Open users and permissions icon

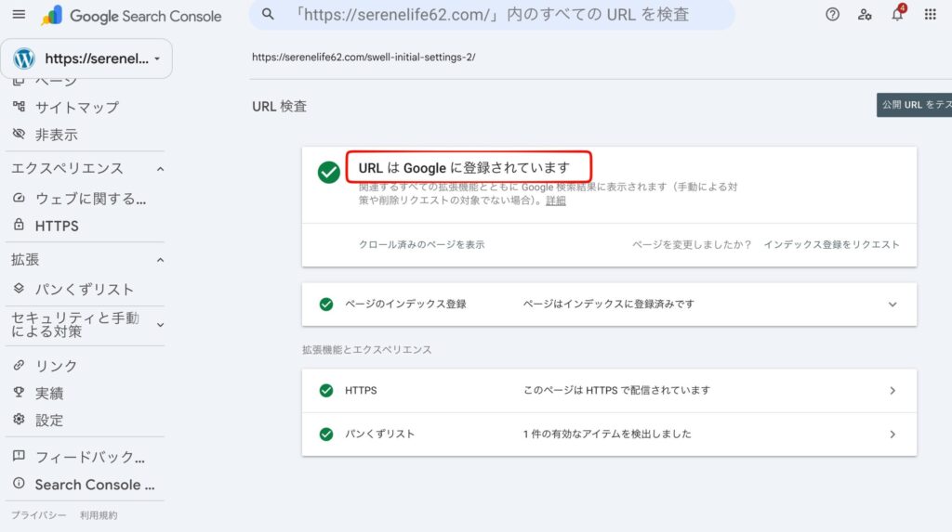[x=865, y=15]
